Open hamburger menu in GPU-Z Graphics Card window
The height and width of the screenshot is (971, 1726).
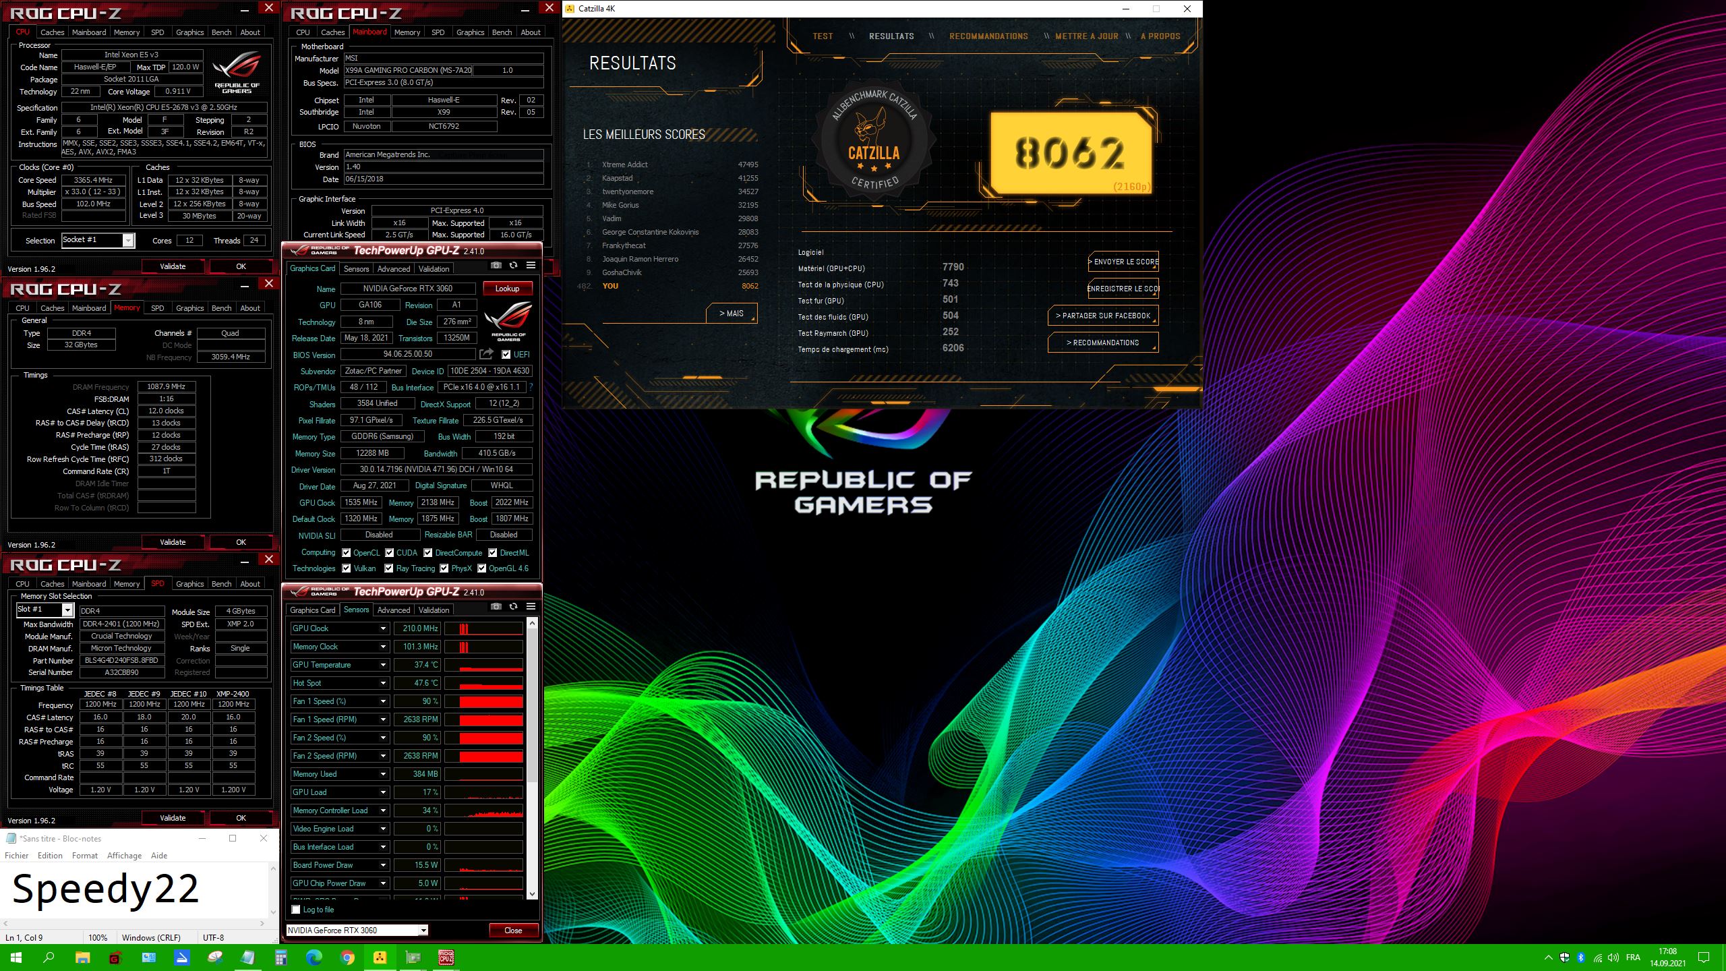tap(531, 266)
